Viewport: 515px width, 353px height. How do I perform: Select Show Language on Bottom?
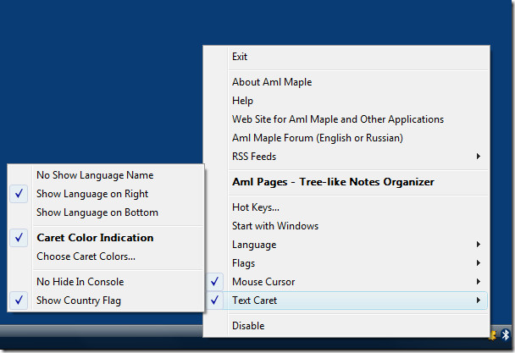pyautogui.click(x=106, y=212)
